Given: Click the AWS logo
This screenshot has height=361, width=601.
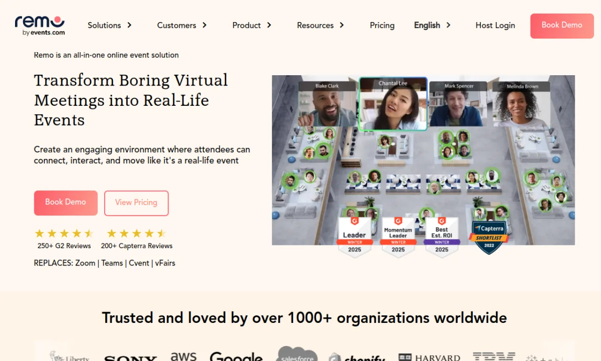Looking at the screenshot, I should tap(184, 356).
